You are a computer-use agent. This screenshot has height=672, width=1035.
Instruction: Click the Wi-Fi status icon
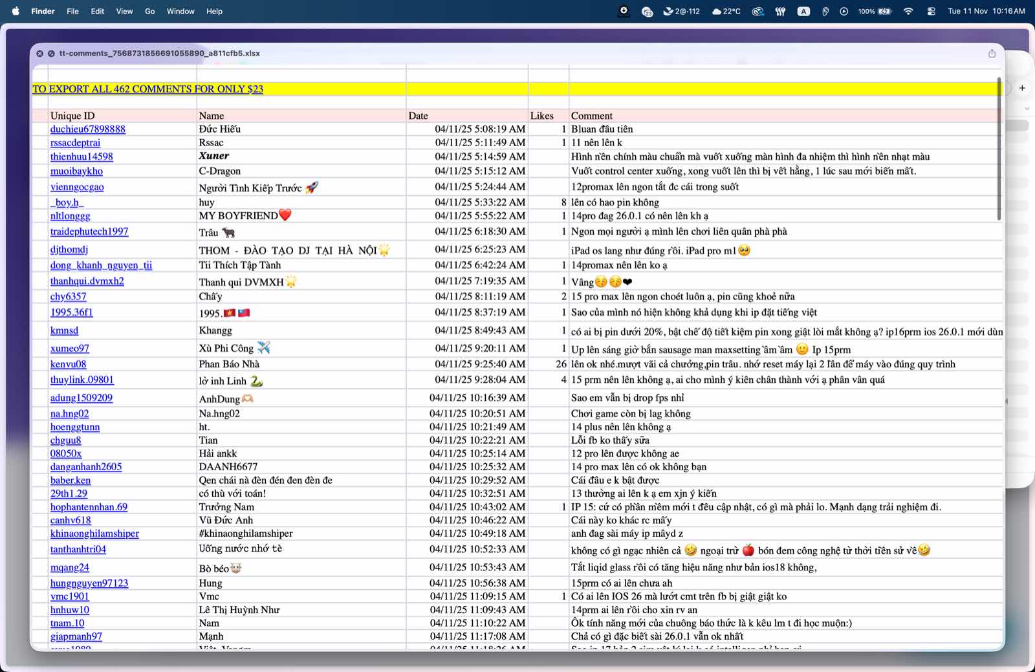coord(908,11)
